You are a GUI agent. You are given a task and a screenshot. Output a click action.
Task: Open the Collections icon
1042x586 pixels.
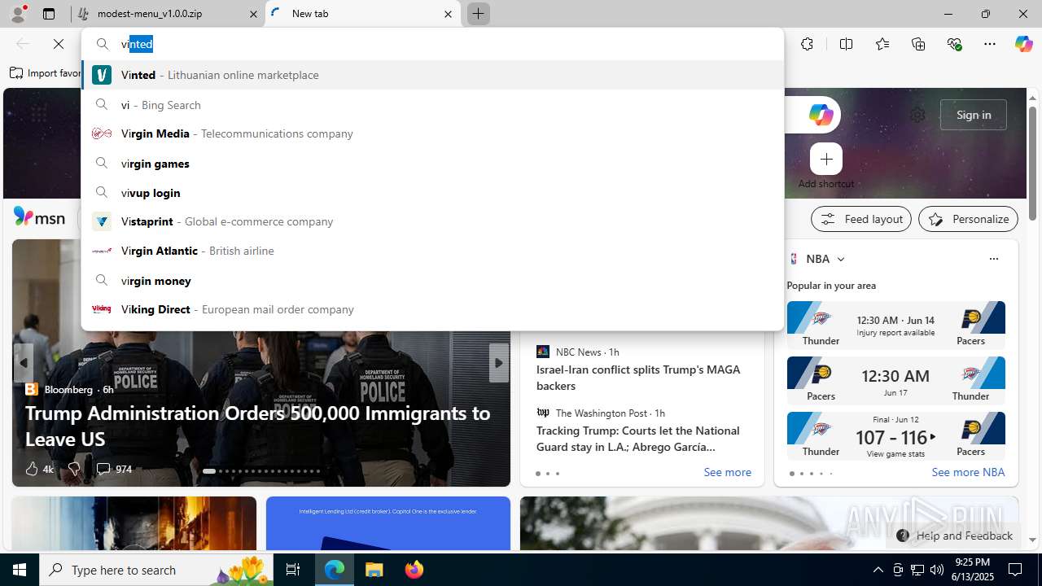pyautogui.click(x=918, y=44)
